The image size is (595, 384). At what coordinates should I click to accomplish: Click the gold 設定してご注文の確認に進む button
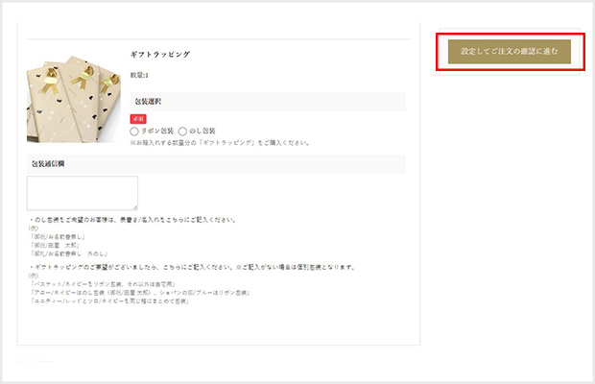510,51
